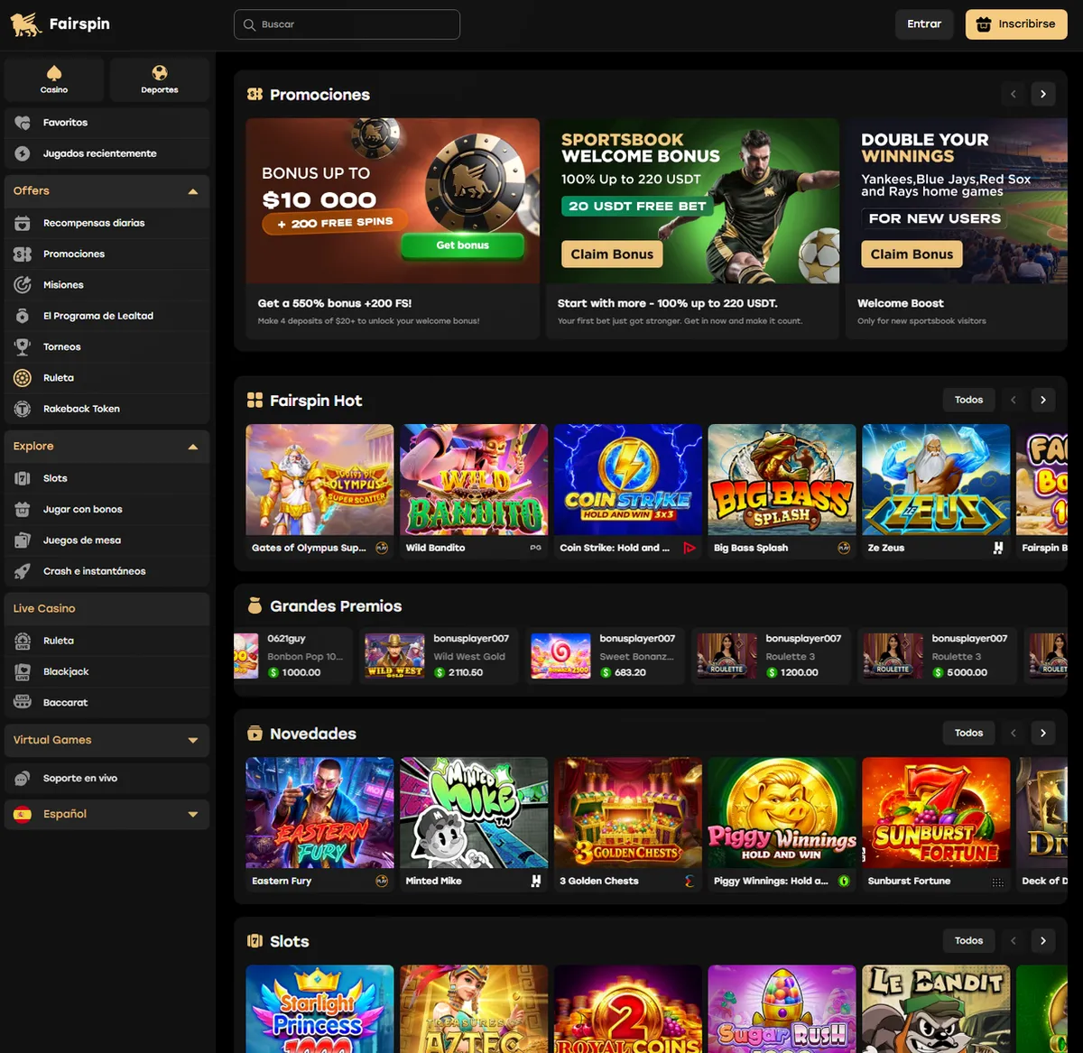Open Roulette 3 winner with 1200.00
Viewport: 1083px width, 1053px height.
(771, 656)
